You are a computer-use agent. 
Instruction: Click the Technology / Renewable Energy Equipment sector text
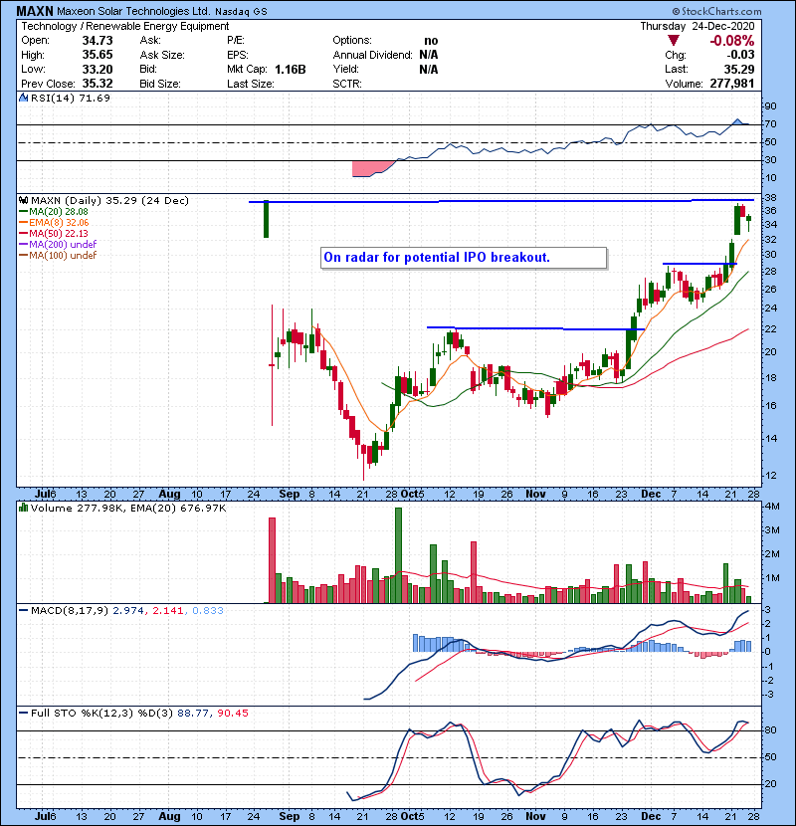124,26
